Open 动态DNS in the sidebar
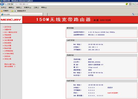 pos(7,56)
